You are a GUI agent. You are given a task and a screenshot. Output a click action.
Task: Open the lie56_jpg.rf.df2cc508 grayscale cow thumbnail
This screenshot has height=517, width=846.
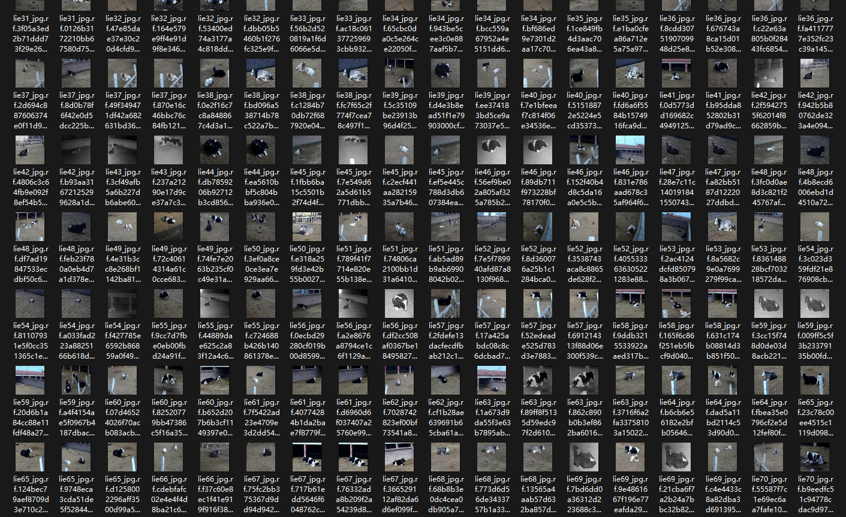[399, 303]
